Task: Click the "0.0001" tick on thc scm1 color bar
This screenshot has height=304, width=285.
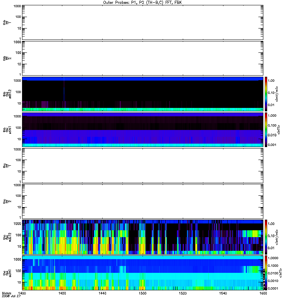Action: pos(273,288)
